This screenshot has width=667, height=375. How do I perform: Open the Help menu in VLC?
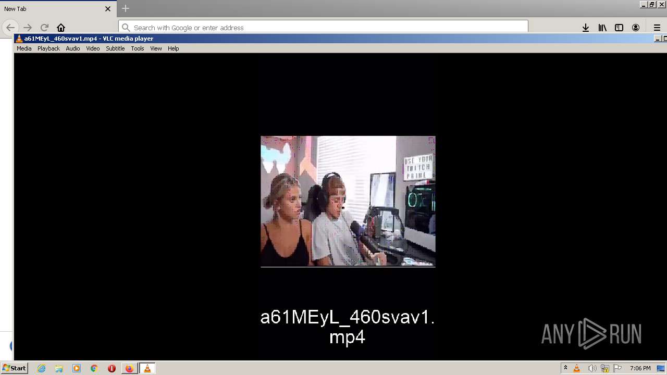pos(174,48)
